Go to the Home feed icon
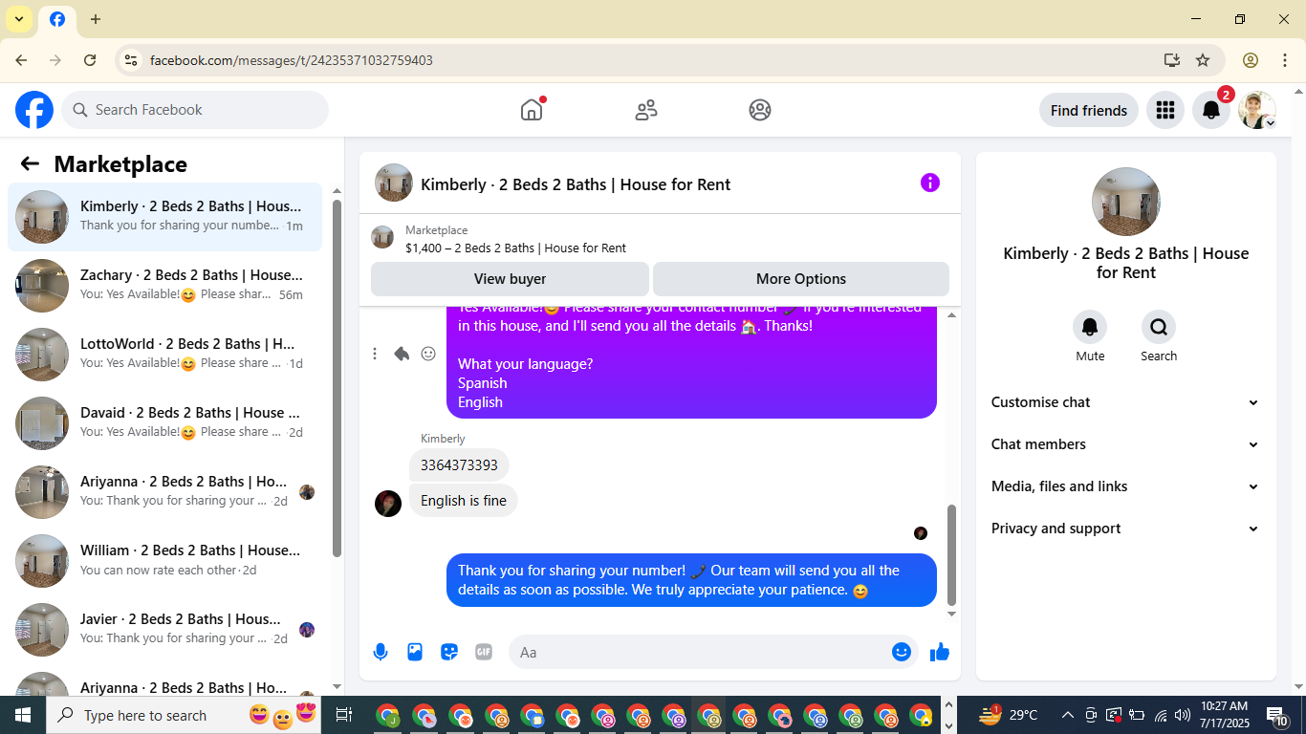1306x734 pixels. [x=532, y=110]
